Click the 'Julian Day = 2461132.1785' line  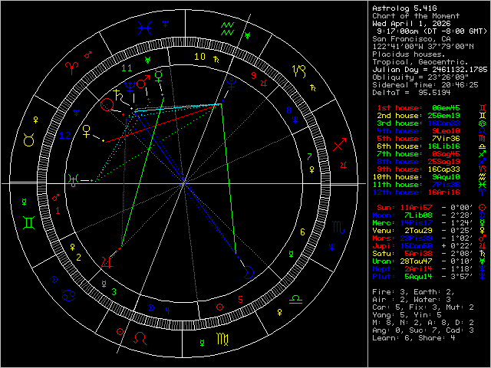[430, 70]
